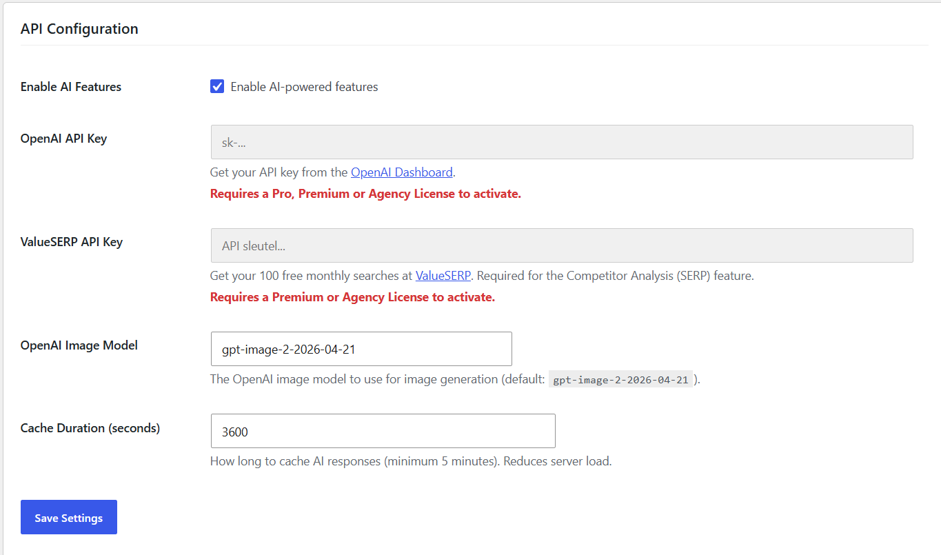Click the Cache Duration field showing 3600

tap(383, 431)
